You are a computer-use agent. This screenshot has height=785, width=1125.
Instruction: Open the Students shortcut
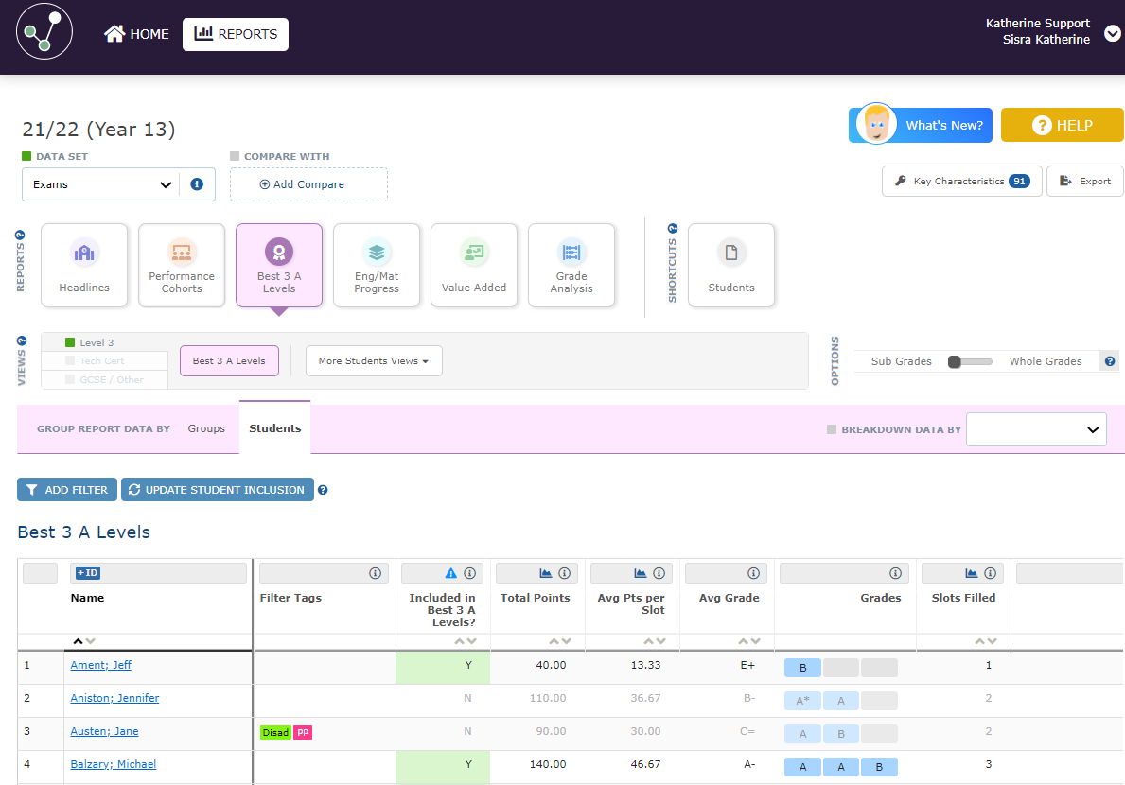pos(731,266)
